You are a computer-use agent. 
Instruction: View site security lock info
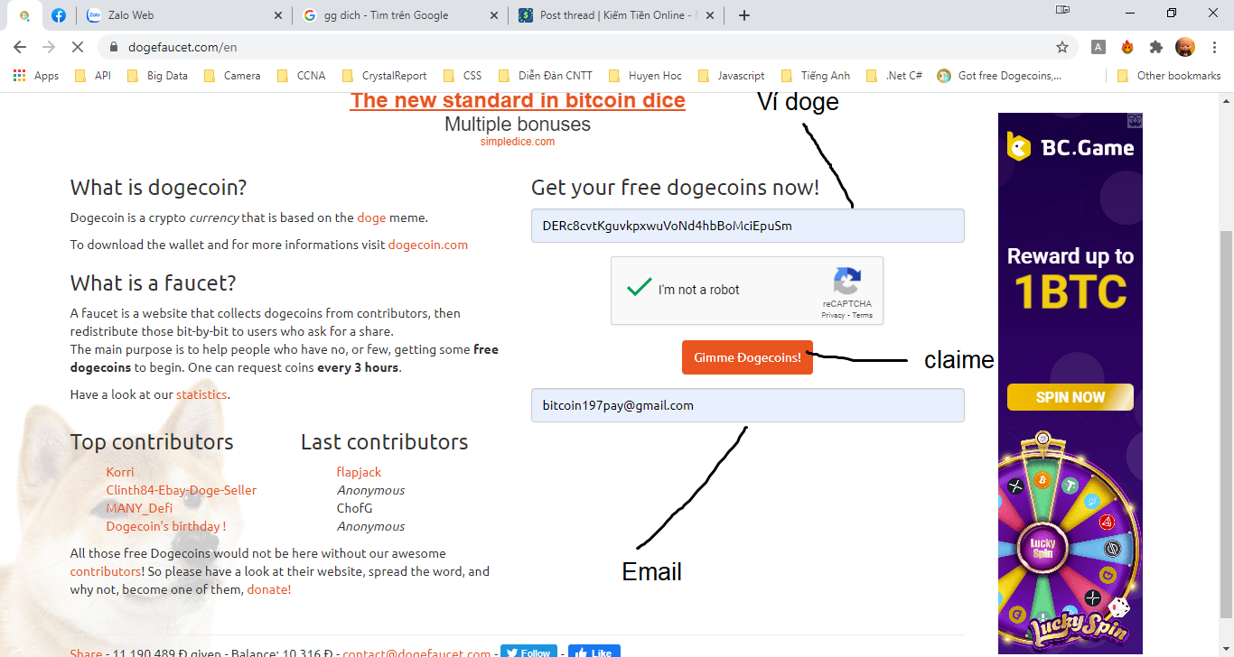pos(113,47)
